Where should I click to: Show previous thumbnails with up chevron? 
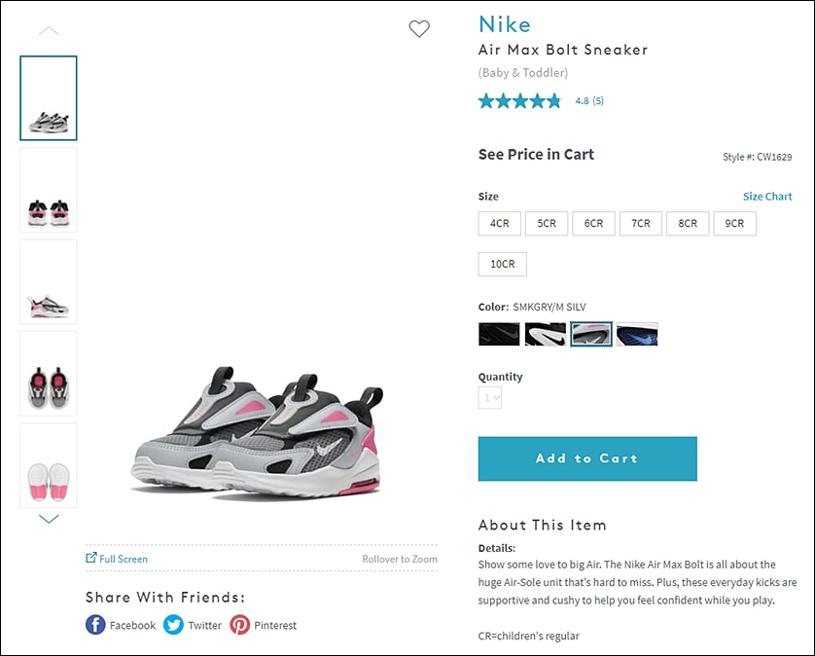pos(49,31)
